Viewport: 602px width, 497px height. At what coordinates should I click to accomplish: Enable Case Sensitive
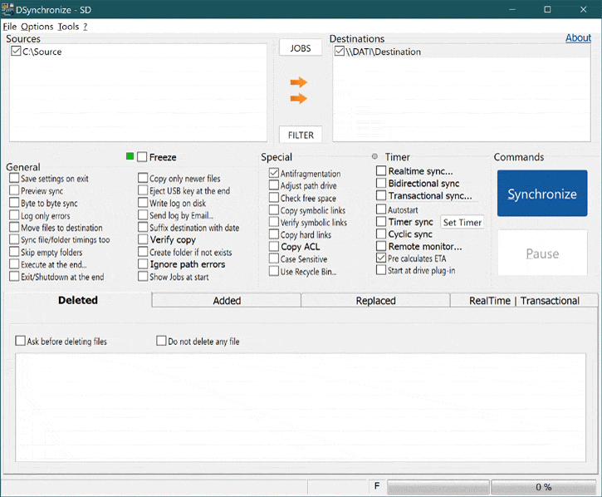coord(274,258)
